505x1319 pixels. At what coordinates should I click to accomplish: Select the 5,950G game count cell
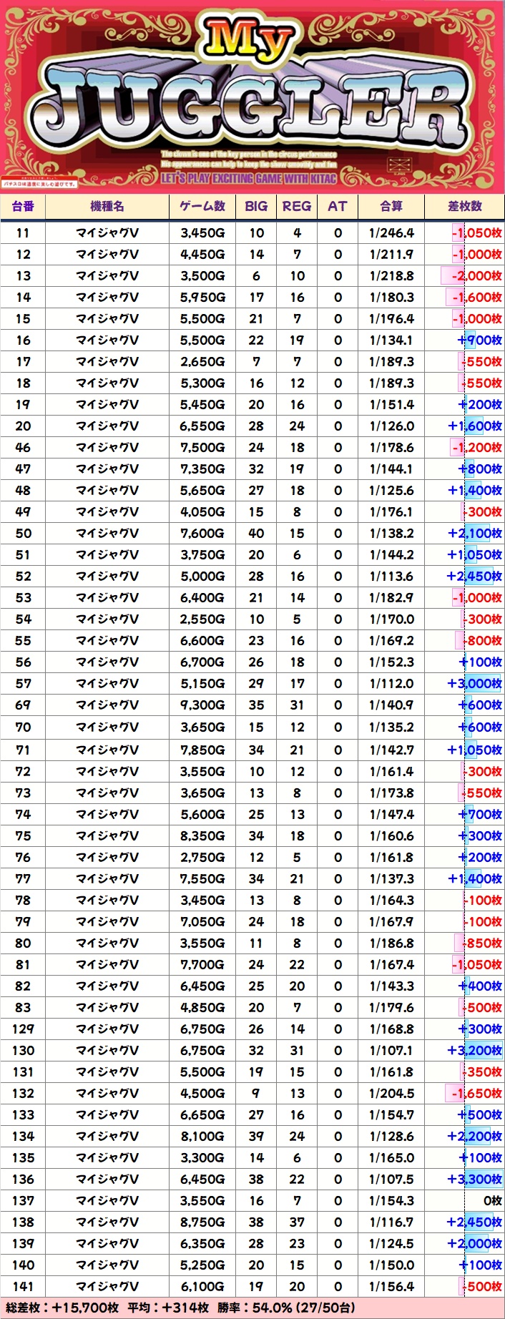click(202, 298)
